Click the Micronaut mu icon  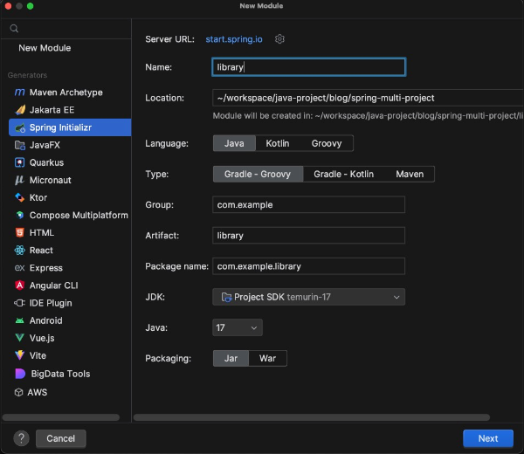pos(19,180)
